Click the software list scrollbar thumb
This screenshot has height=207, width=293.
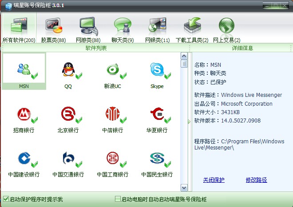click(x=184, y=64)
